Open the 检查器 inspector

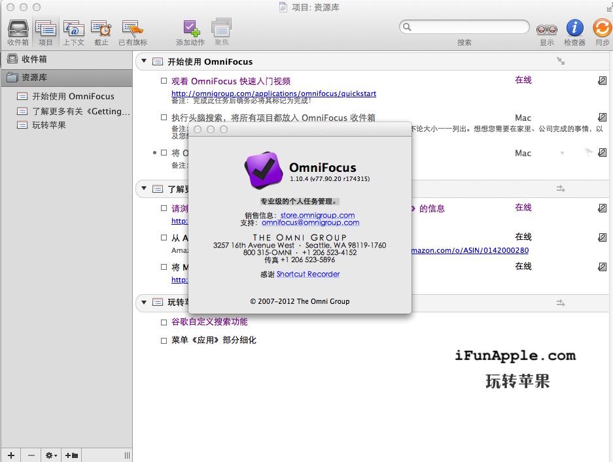pyautogui.click(x=574, y=33)
